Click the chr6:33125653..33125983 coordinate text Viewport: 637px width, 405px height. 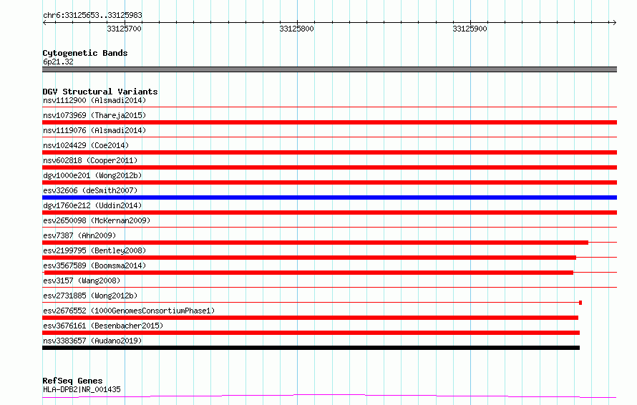coord(92,15)
